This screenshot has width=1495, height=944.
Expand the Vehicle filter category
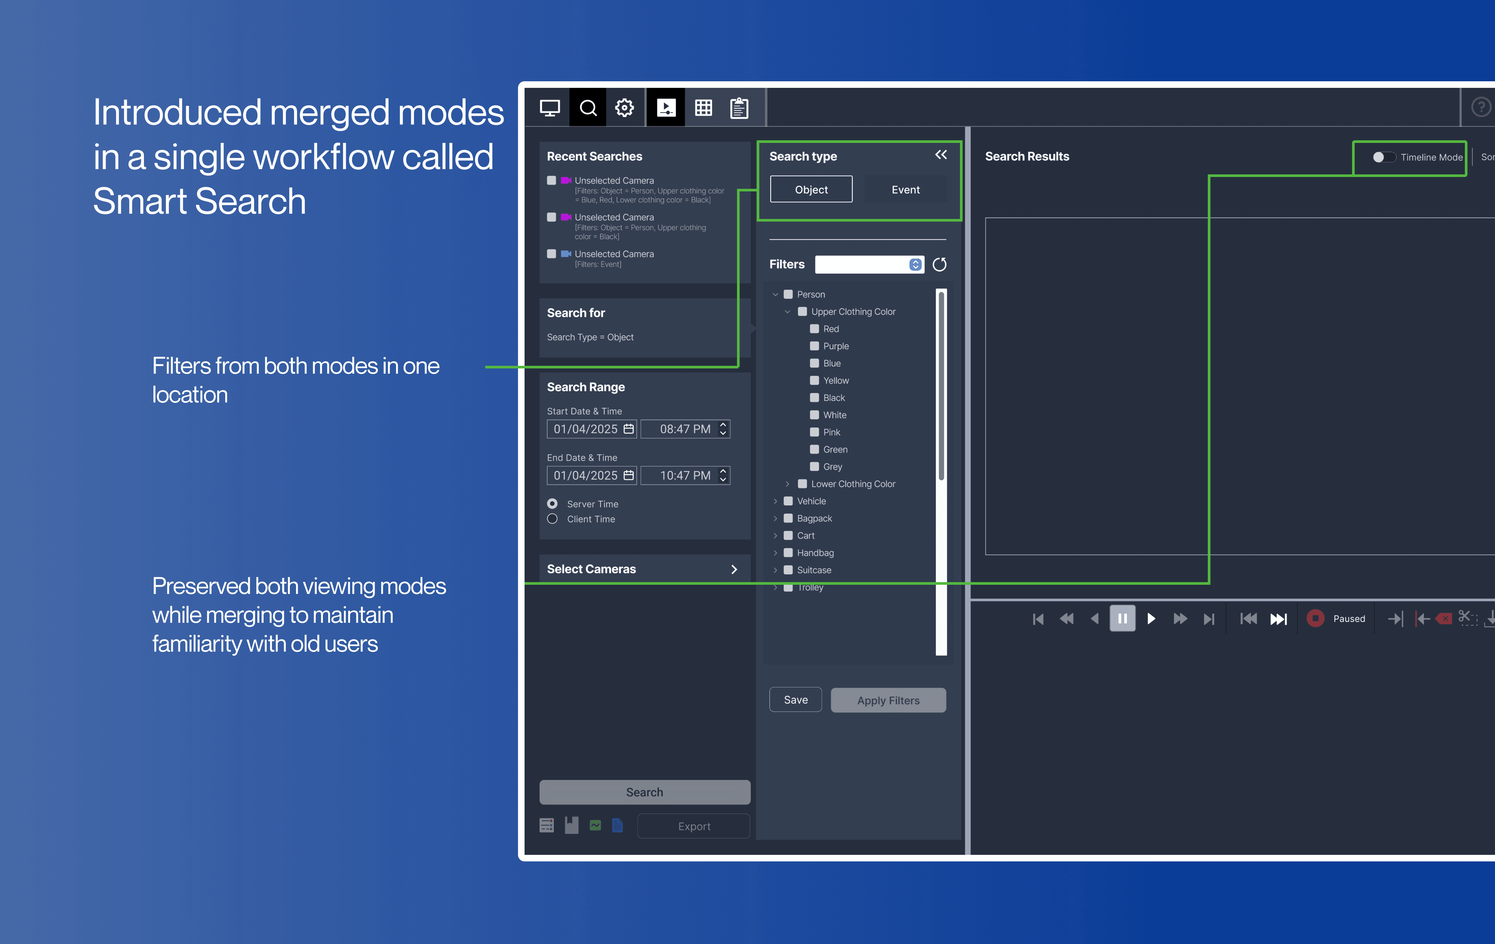pyautogui.click(x=775, y=501)
